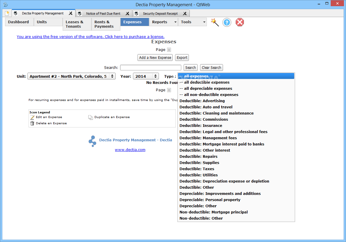The width and height of the screenshot is (346, 242).
Task: Click the top Page number box
Action: [169, 50]
